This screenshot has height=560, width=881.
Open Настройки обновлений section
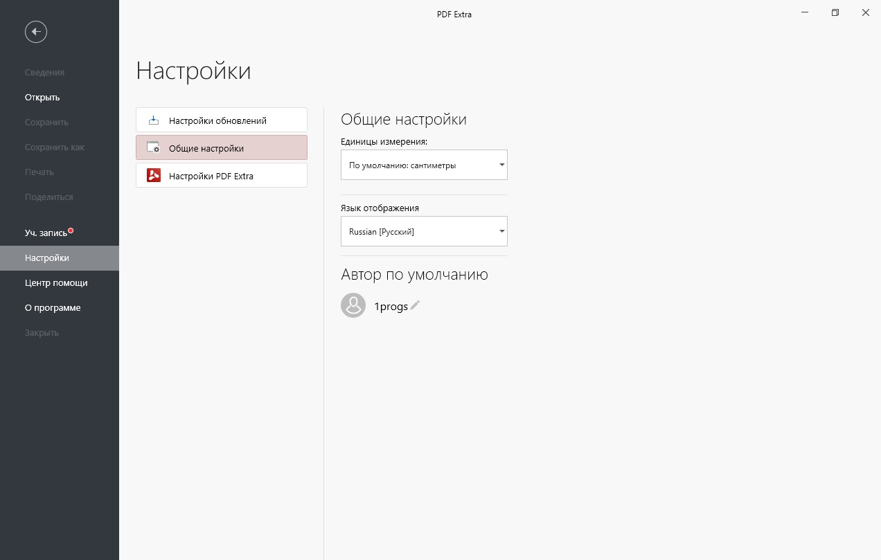point(222,120)
